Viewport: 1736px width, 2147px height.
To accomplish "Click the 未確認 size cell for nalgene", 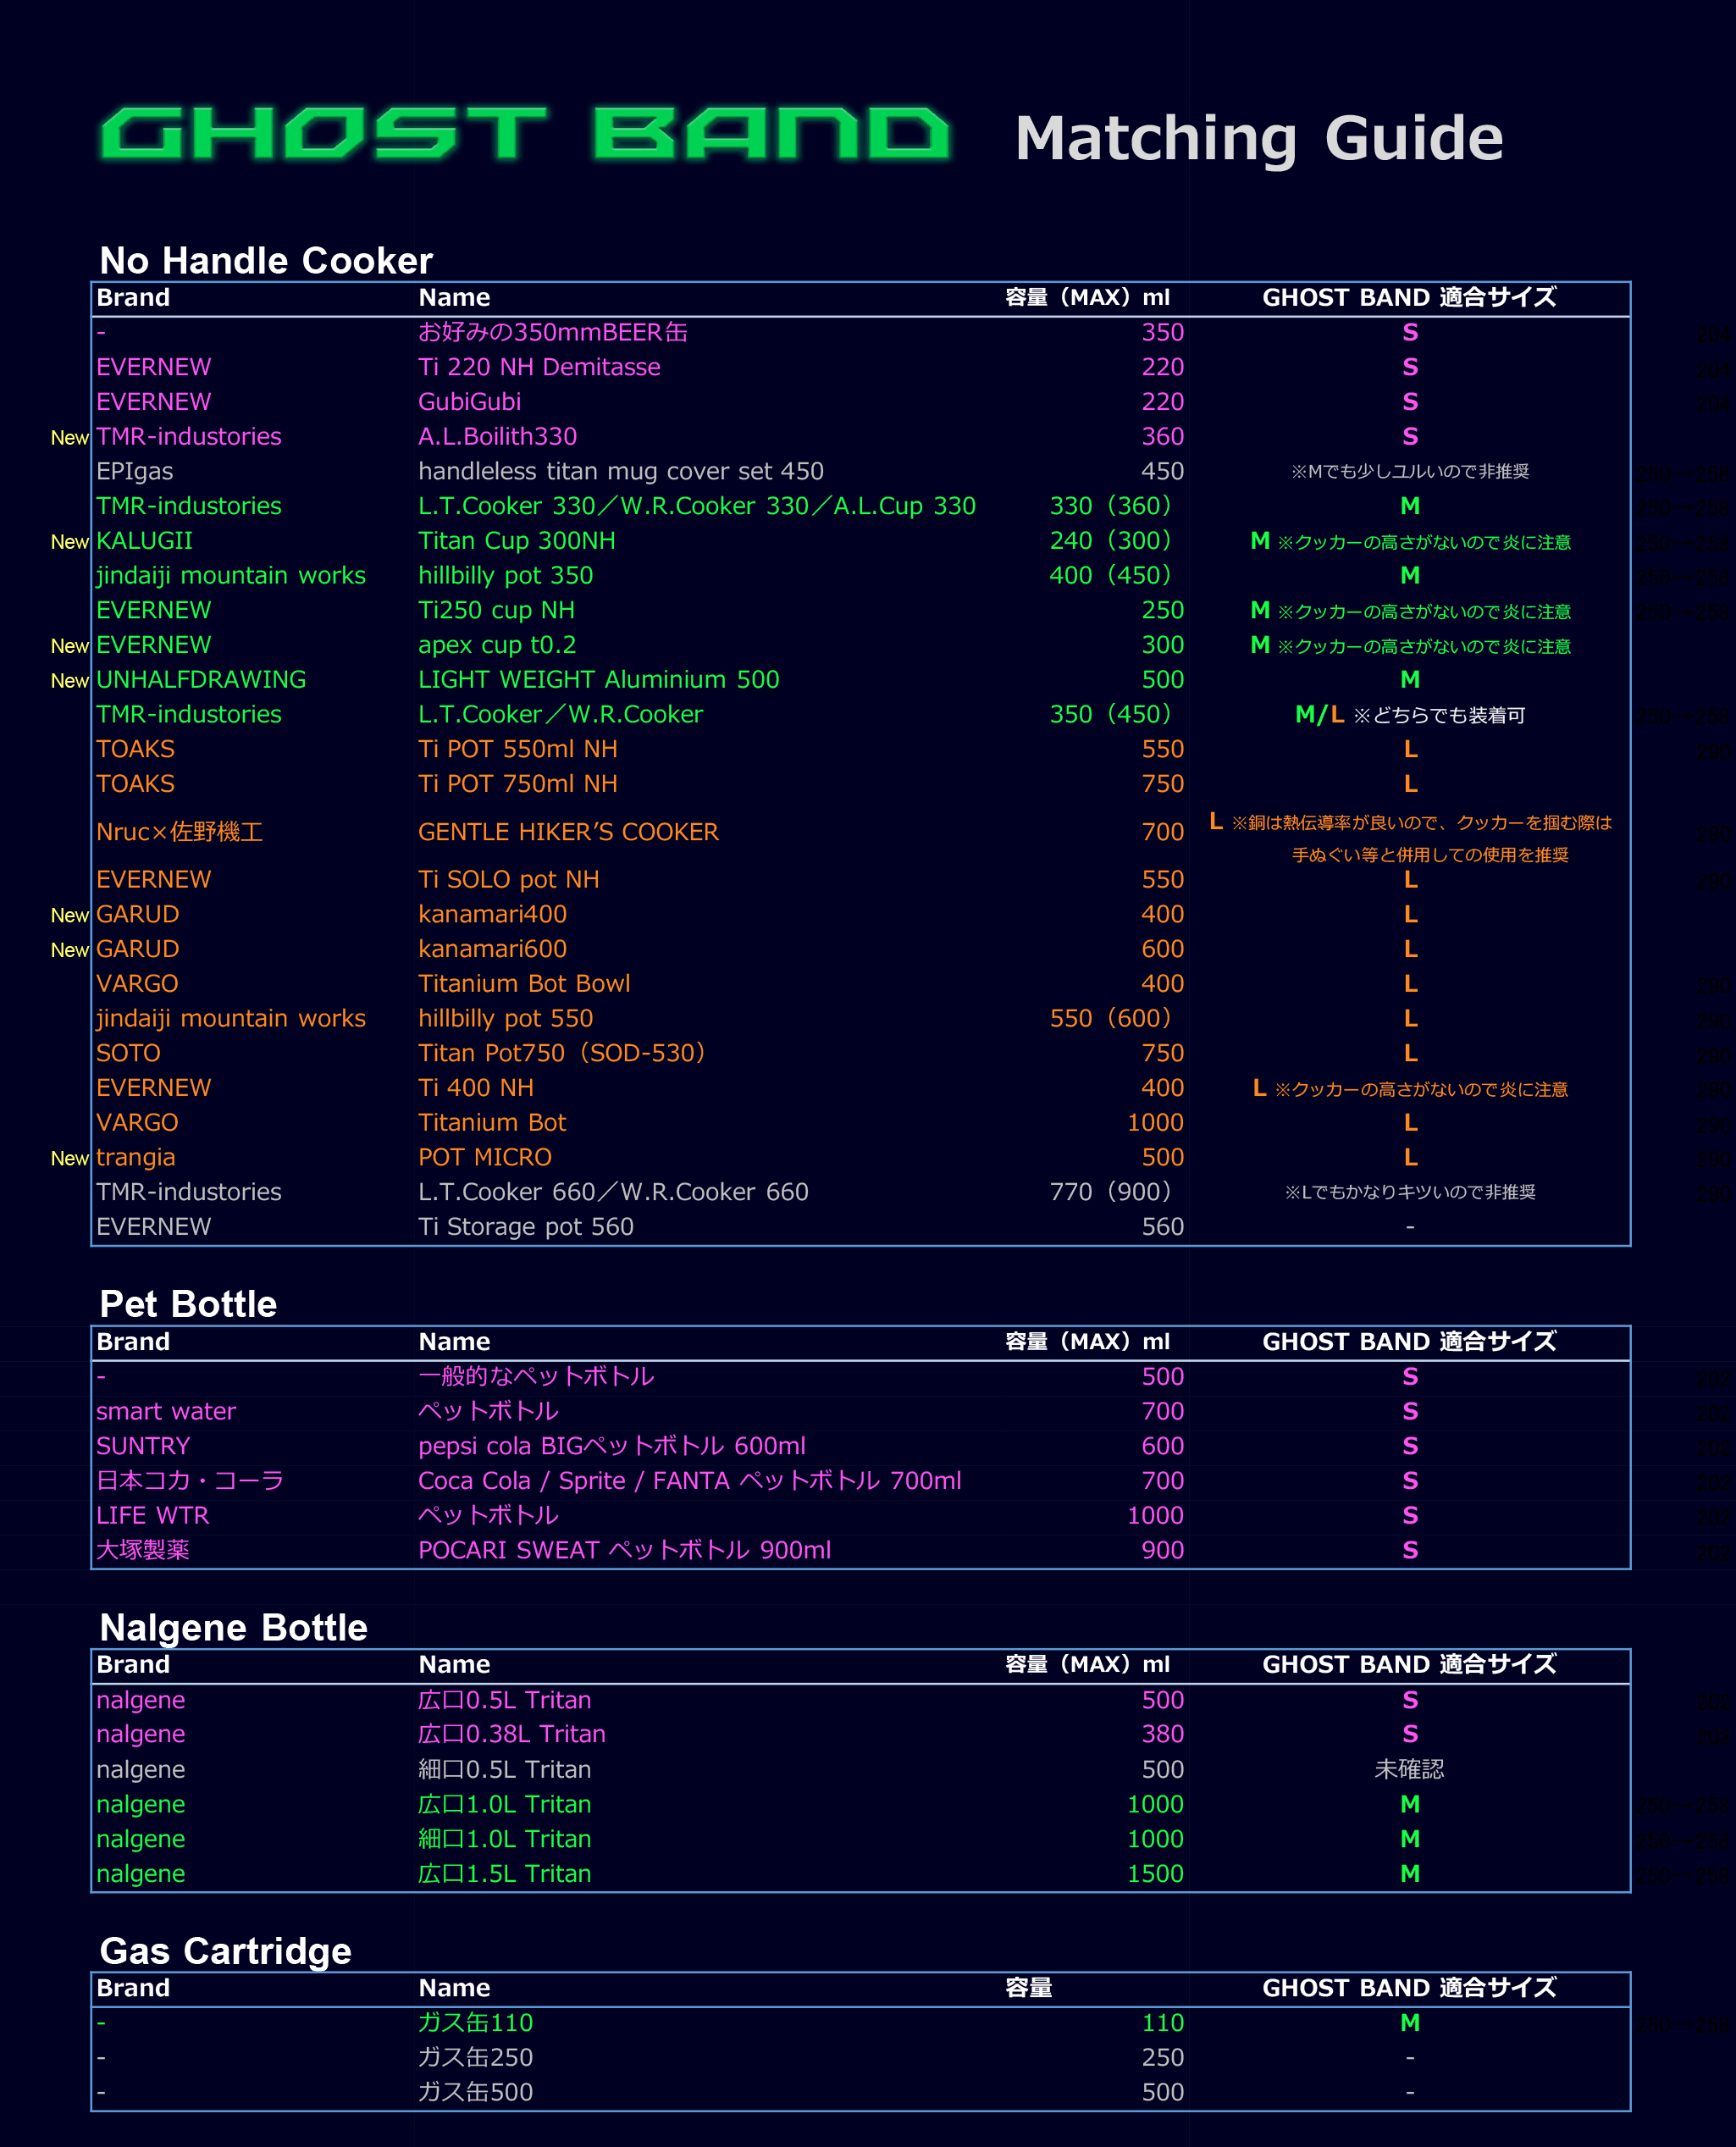I will [x=1408, y=1769].
